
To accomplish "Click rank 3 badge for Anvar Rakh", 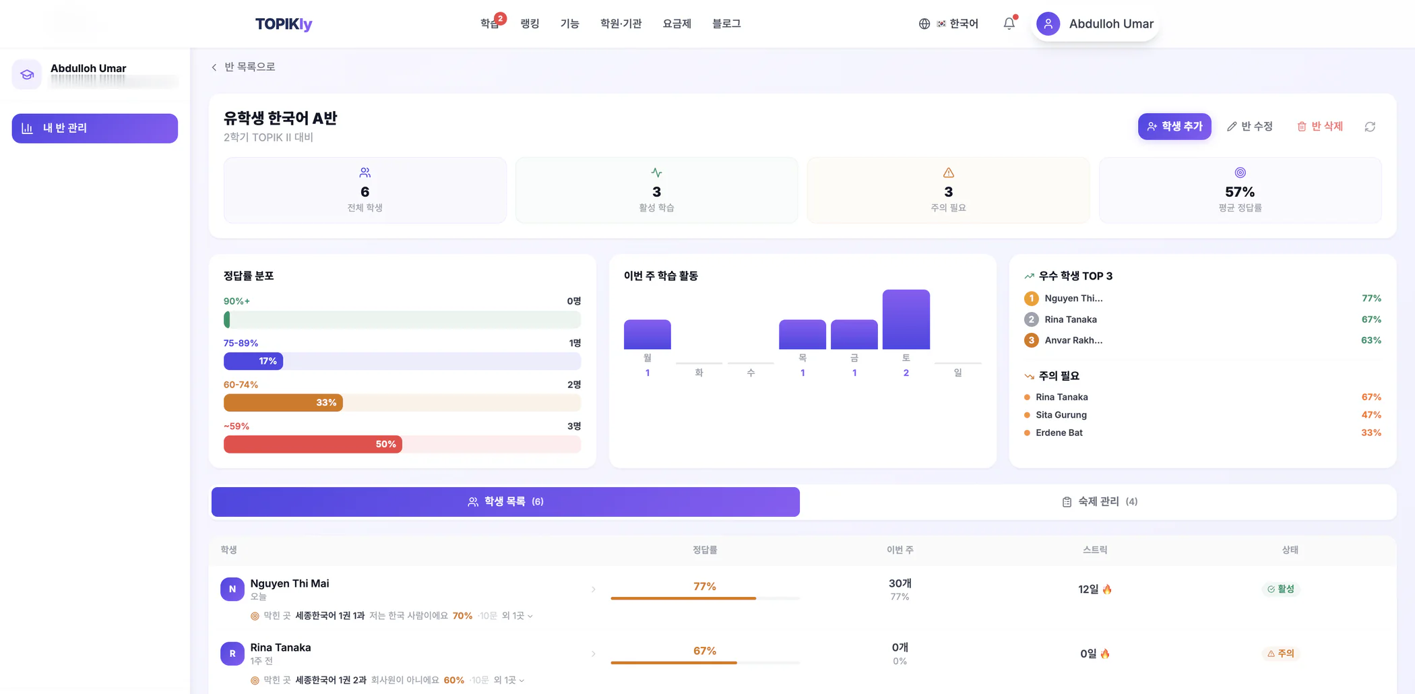I will coord(1031,340).
